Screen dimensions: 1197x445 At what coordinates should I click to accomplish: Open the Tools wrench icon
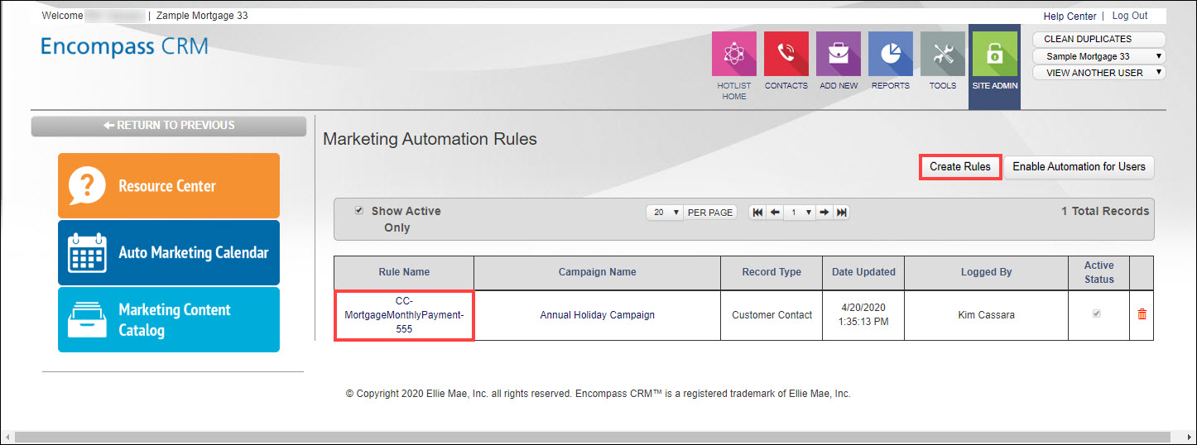(x=942, y=54)
